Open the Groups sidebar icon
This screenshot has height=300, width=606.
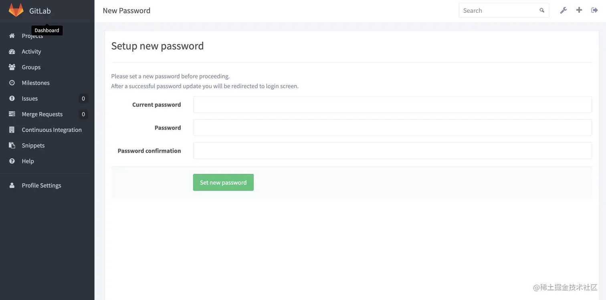point(12,67)
